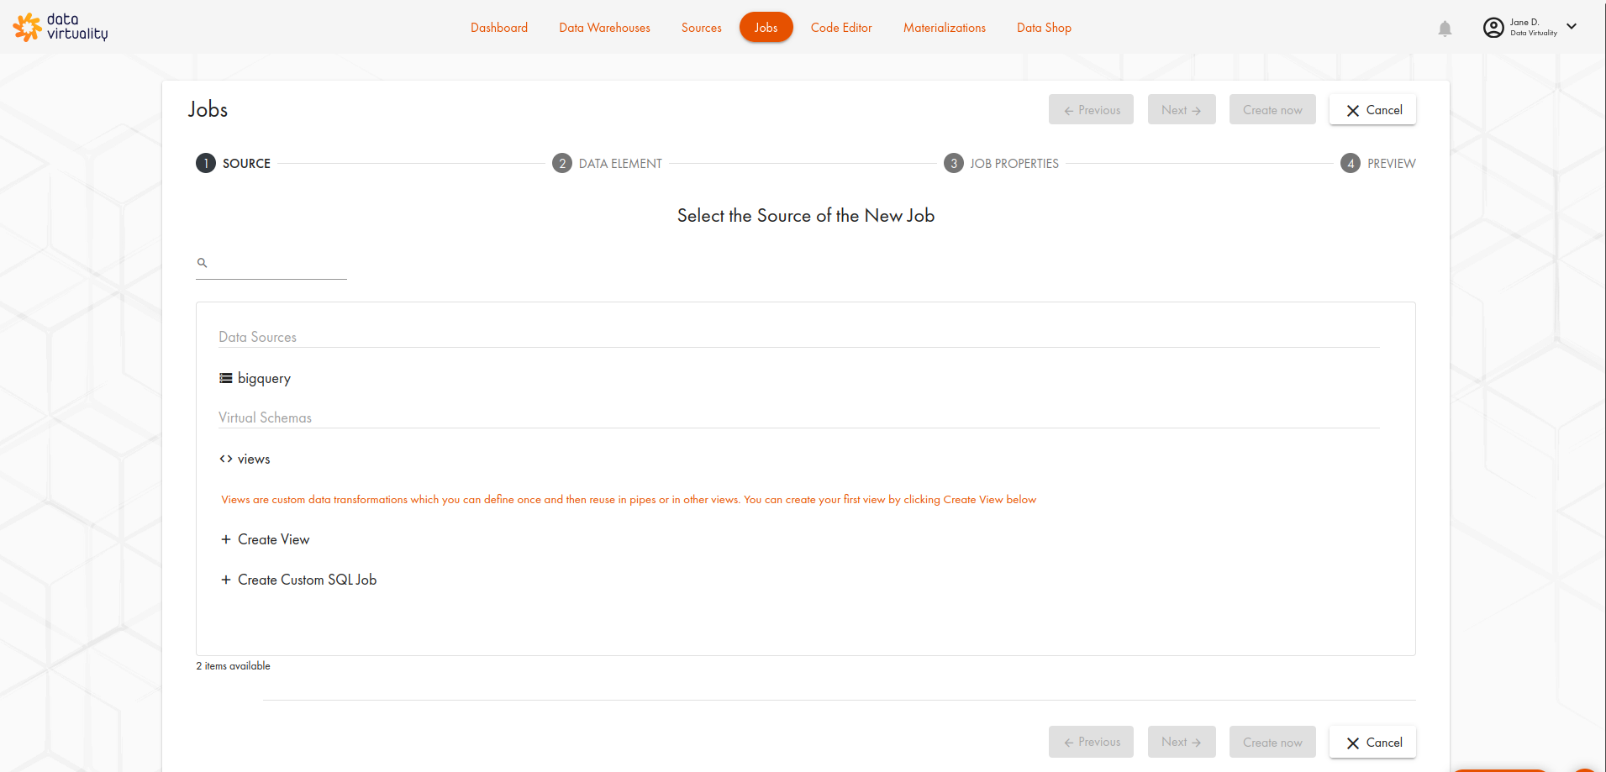1606x772 pixels.
Task: Click the search magnifier icon
Action: [202, 263]
